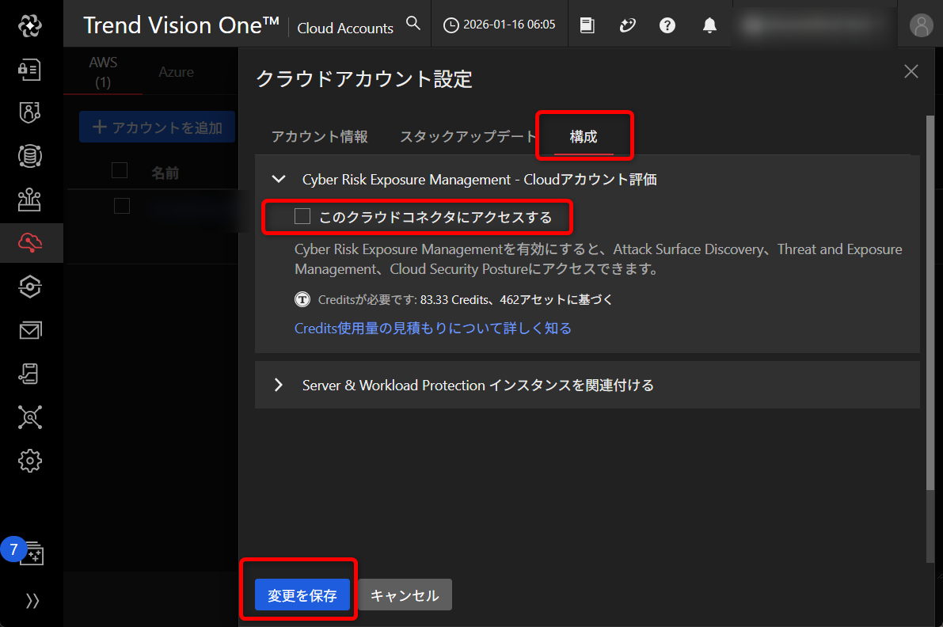Click the キャンセル button

click(x=405, y=595)
